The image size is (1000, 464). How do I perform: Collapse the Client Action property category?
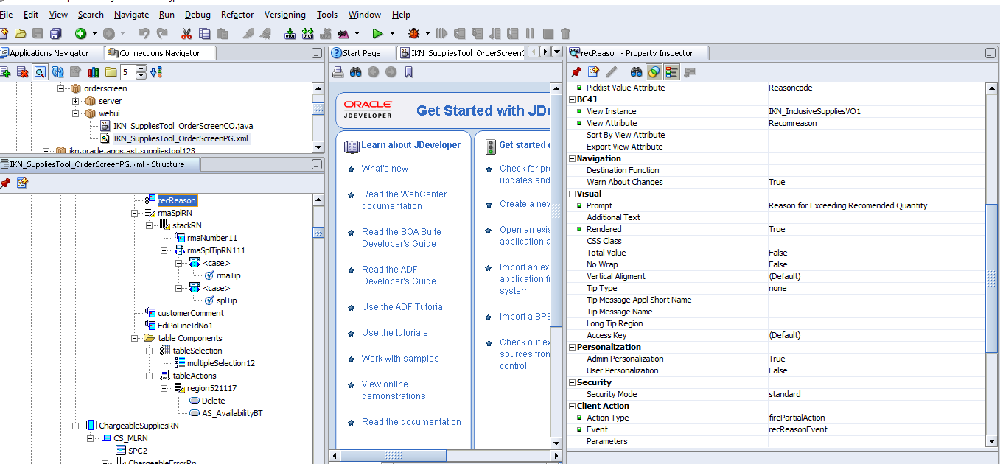572,406
